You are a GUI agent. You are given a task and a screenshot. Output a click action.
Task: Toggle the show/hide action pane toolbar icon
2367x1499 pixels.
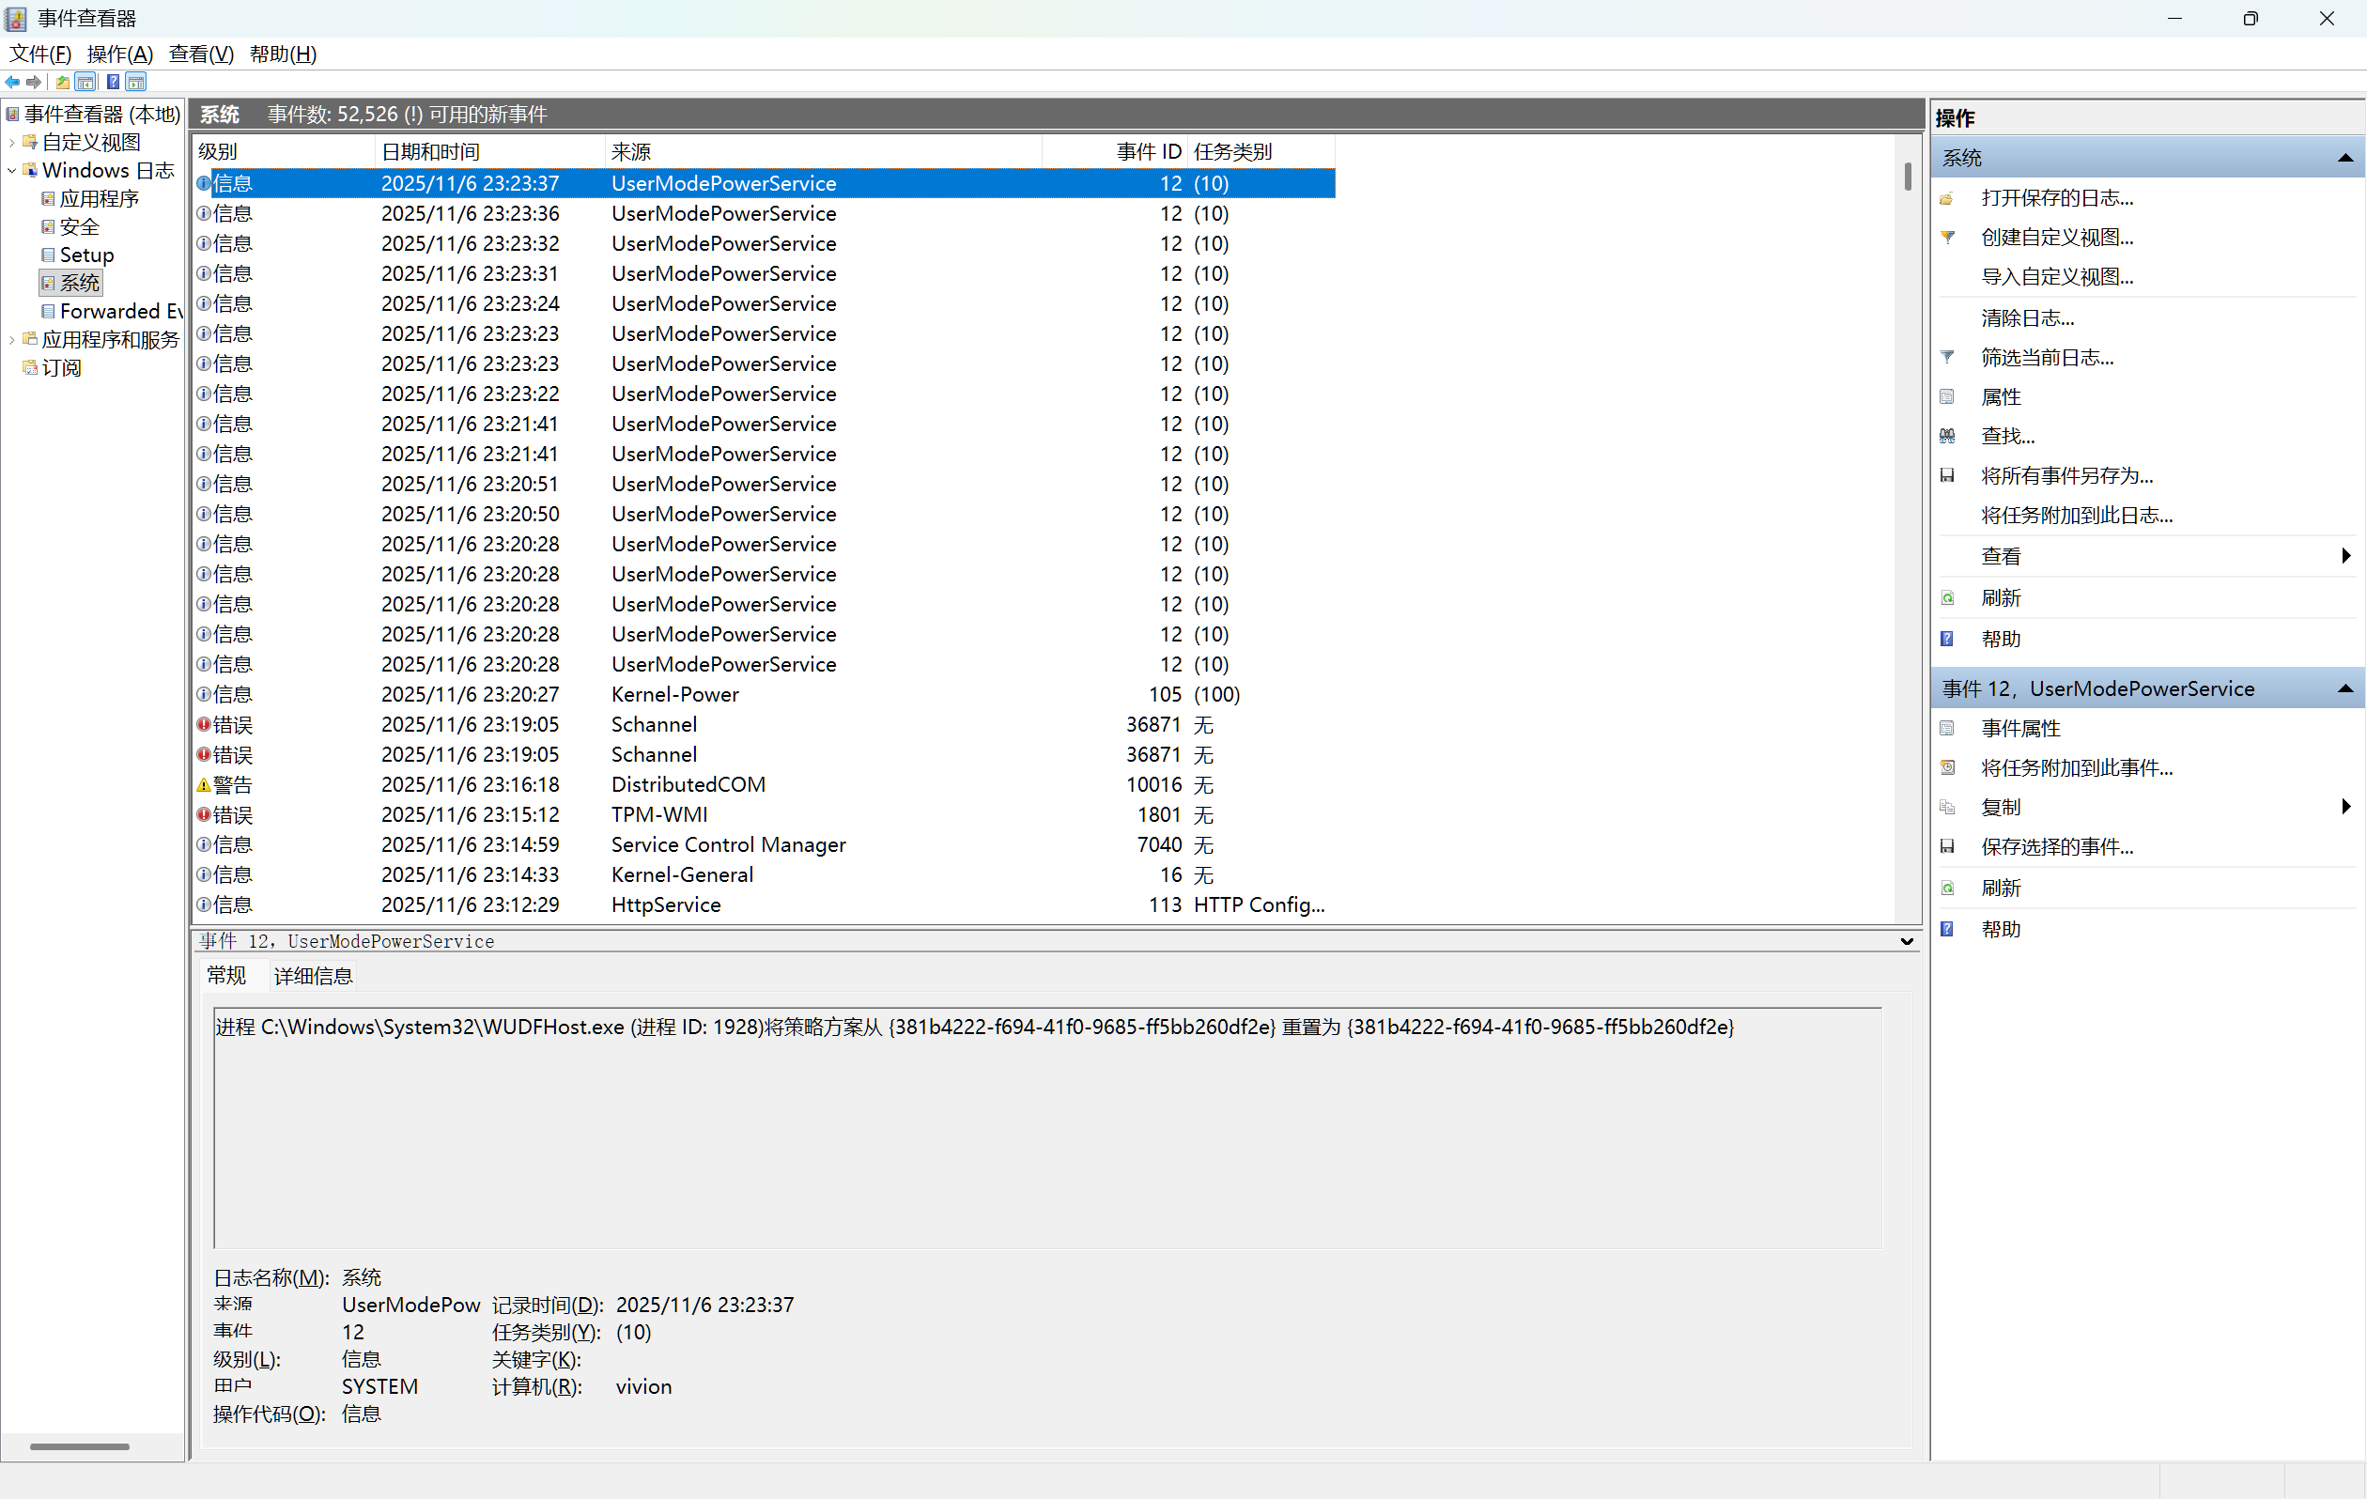136,83
